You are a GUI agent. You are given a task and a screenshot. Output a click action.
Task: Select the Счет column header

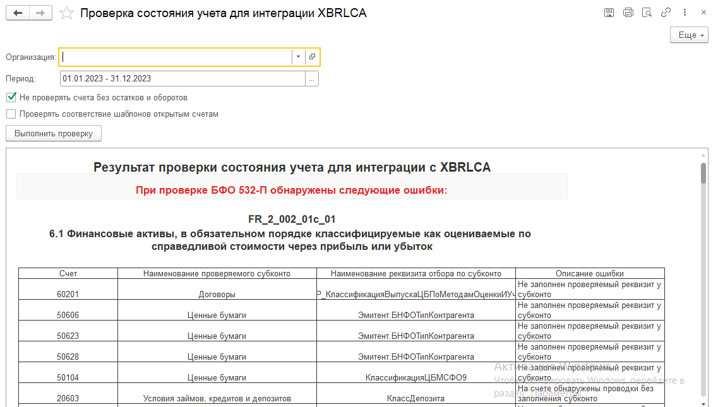pyautogui.click(x=68, y=273)
